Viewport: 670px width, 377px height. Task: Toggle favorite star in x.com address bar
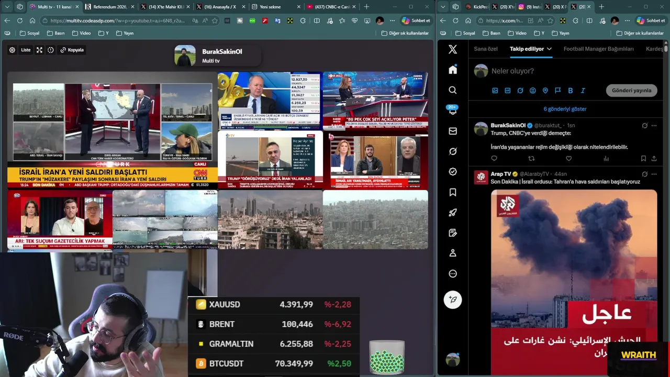pyautogui.click(x=550, y=20)
